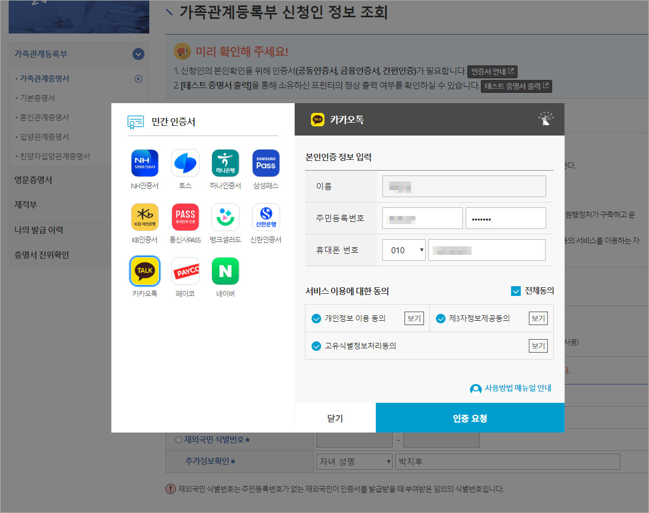
Task: Open 친양자입양관계증명서 in sidebar
Action: coord(55,157)
